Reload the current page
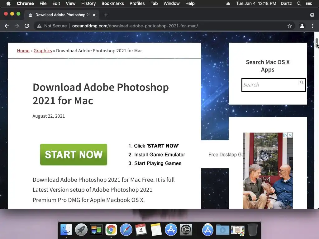This screenshot has height=239, width=319. 27,26
